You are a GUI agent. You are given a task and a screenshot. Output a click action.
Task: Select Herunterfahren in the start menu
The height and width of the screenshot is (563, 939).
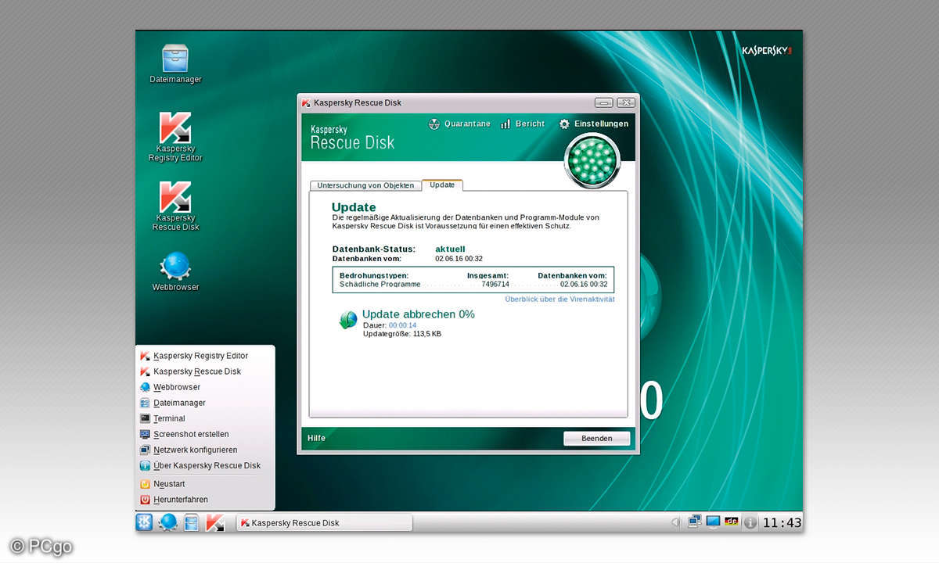205,500
